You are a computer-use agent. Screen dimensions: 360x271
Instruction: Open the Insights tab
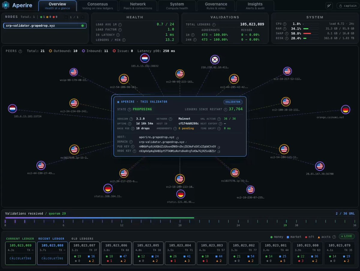coord(255,6)
